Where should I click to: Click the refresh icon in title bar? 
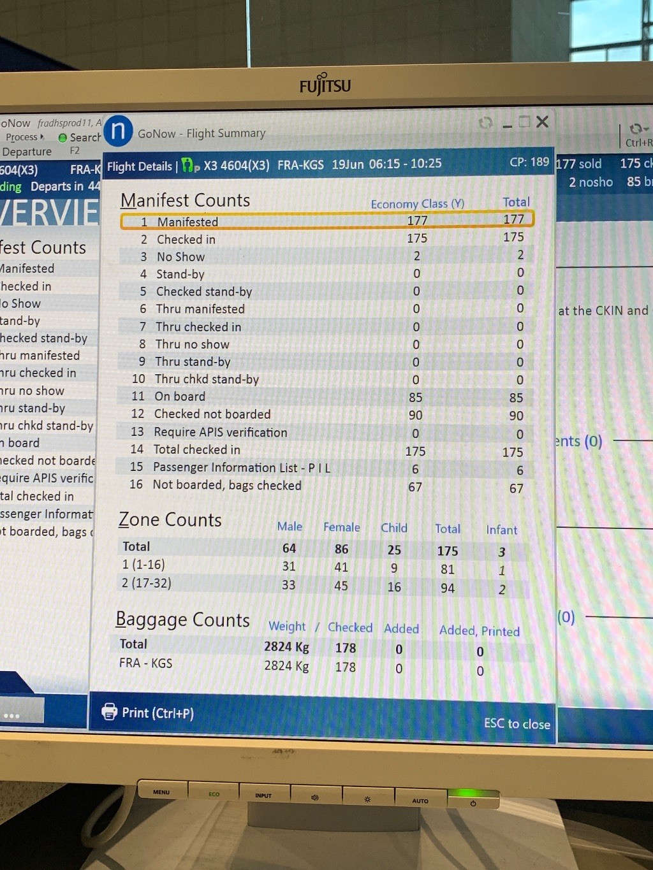click(486, 122)
